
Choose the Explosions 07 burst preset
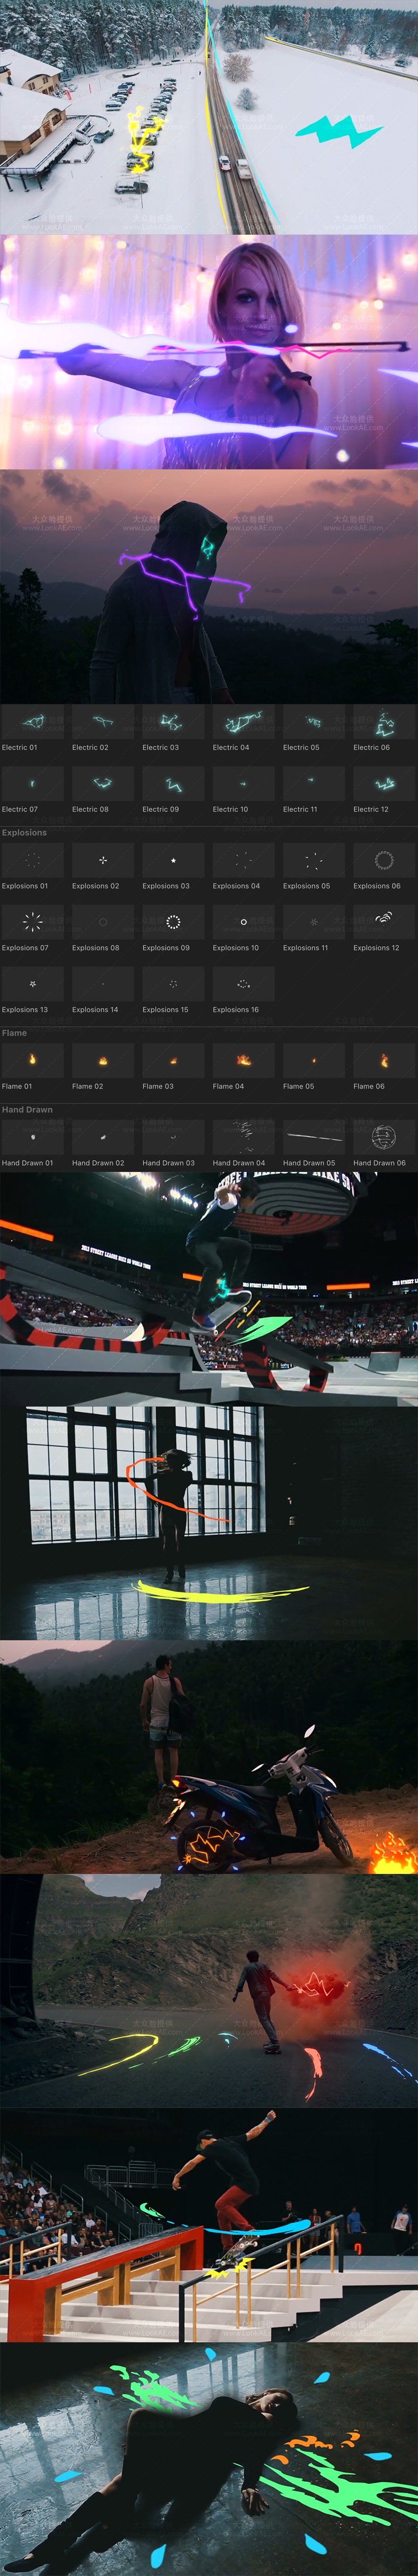tap(33, 922)
